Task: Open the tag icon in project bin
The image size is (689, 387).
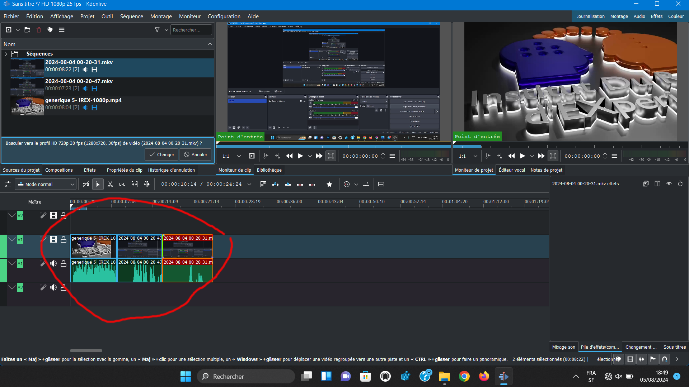Action: 50,30
